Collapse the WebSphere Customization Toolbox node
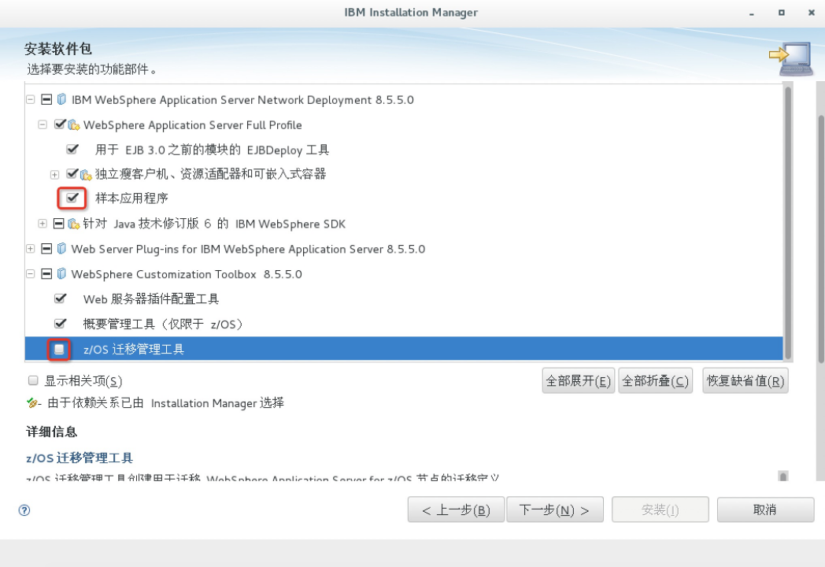Viewport: 825px width, 567px height. click(30, 274)
